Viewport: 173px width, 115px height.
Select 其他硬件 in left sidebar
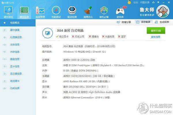click(18, 81)
